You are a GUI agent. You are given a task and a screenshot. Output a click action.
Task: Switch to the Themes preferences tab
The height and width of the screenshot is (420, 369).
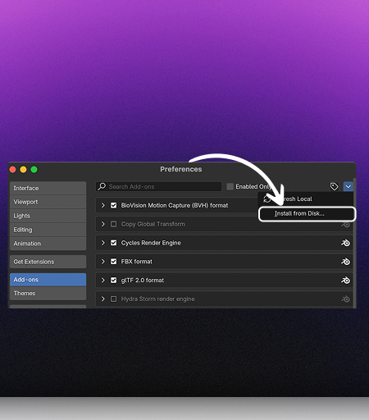coord(48,294)
